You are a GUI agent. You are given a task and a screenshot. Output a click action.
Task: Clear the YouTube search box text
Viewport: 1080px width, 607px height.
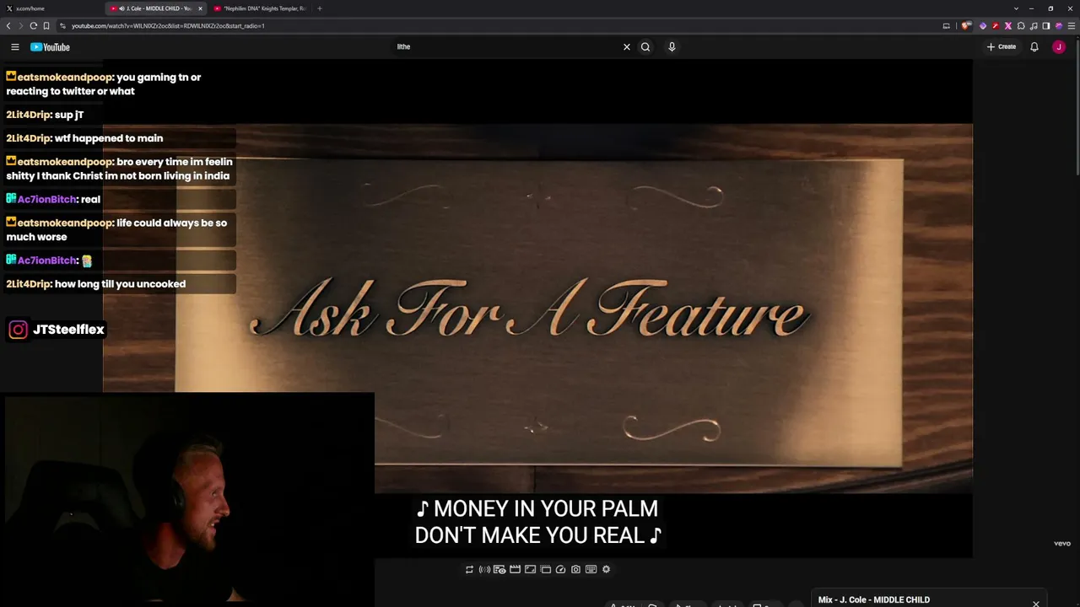tap(626, 47)
